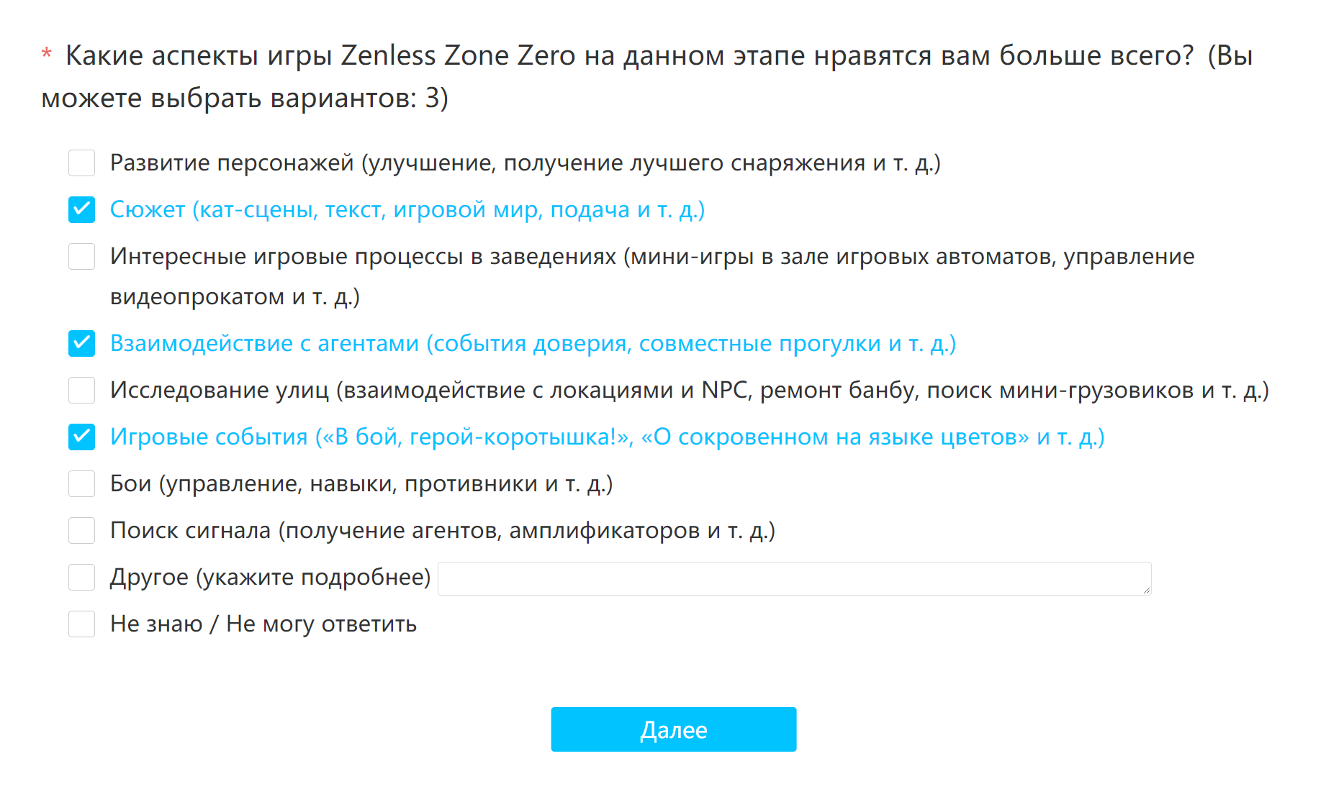Uncheck «Взаимодействие с агентами» checkbox
The image size is (1344, 797).
[81, 343]
